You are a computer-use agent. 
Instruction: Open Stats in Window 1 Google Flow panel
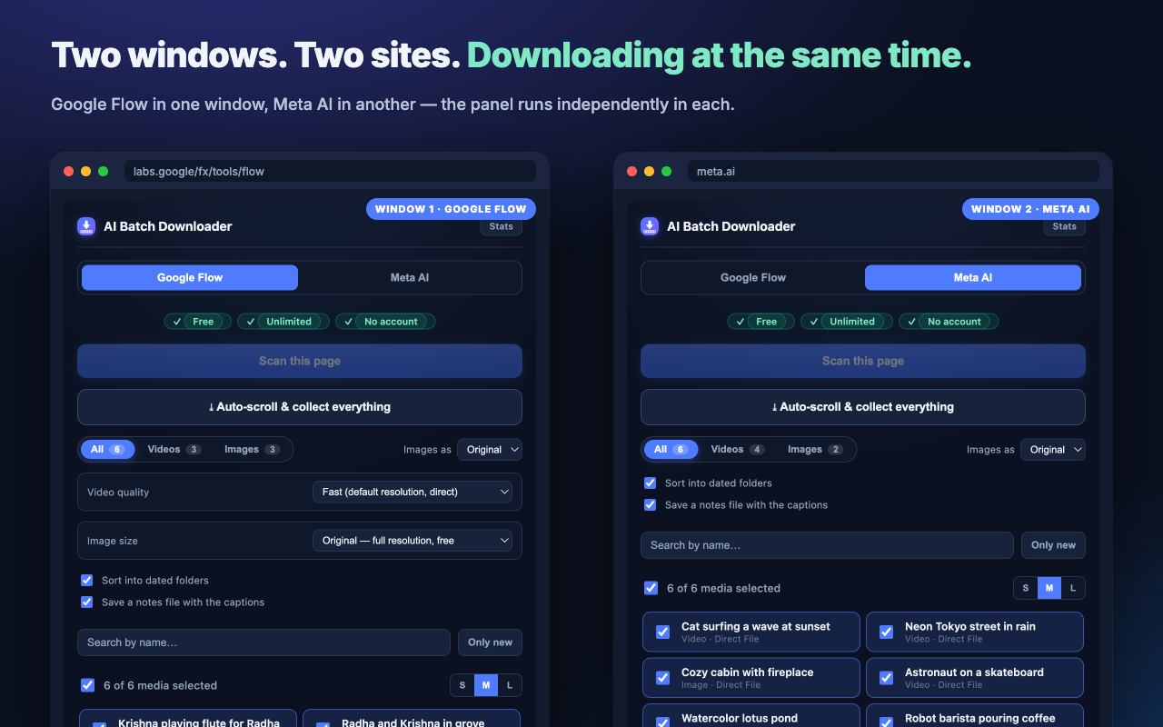502,226
